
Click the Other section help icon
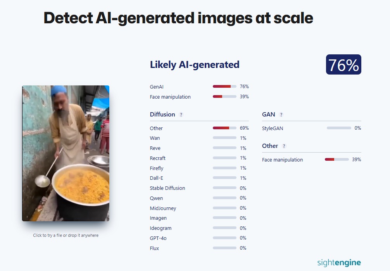[284, 146]
